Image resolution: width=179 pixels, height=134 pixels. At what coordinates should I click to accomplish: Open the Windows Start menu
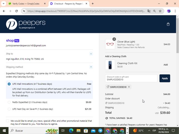click(4, 131)
